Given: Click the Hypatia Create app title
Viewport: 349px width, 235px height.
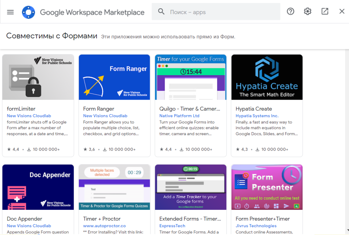Looking at the screenshot, I should (x=254, y=109).
